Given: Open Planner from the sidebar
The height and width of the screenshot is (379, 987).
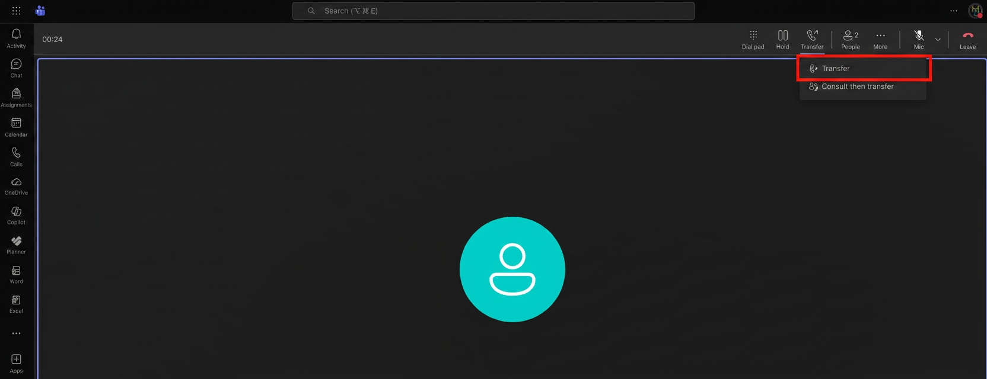Looking at the screenshot, I should click(16, 245).
